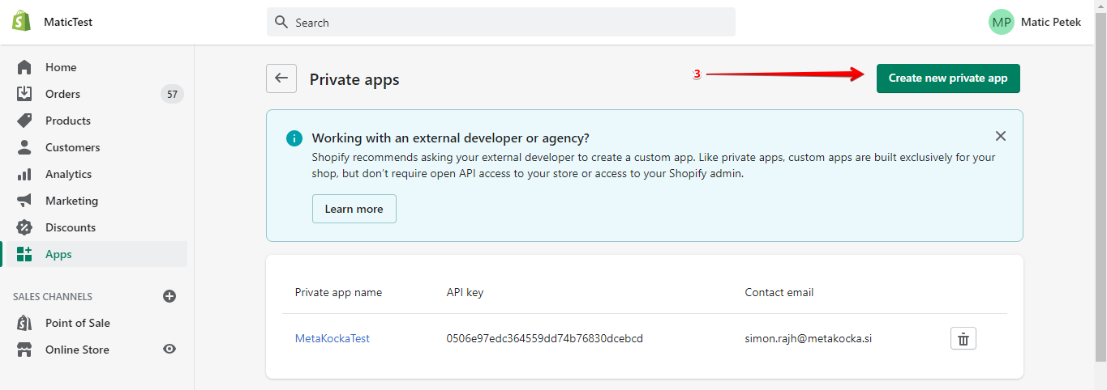1107x390 pixels.
Task: Click email simon.rajh@metakocka.si
Action: pyautogui.click(x=809, y=338)
